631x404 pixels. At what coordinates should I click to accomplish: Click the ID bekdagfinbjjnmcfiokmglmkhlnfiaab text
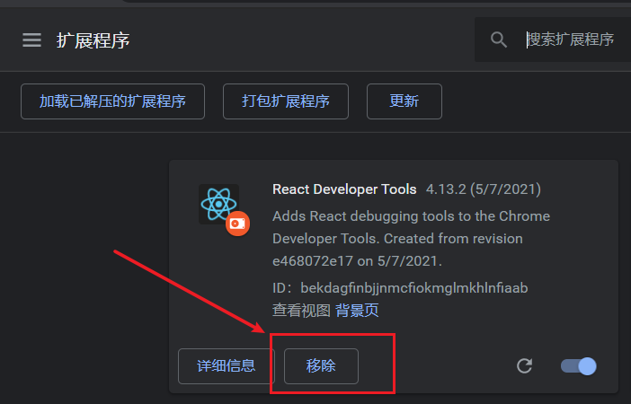400,288
